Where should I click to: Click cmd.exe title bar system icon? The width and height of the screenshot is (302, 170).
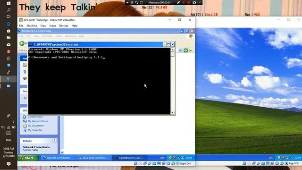(x=31, y=44)
